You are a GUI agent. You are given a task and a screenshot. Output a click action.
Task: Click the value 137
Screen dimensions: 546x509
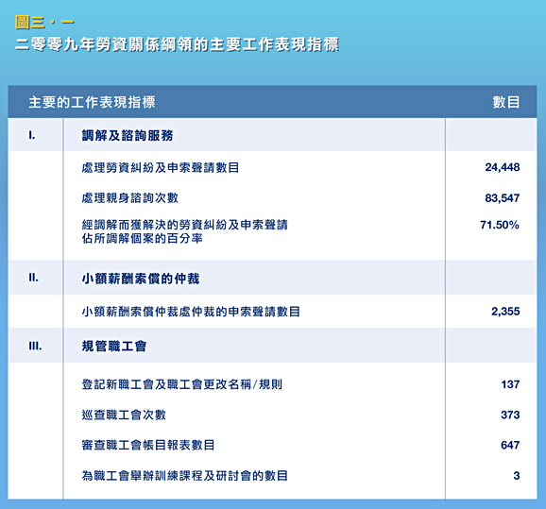[x=510, y=384]
